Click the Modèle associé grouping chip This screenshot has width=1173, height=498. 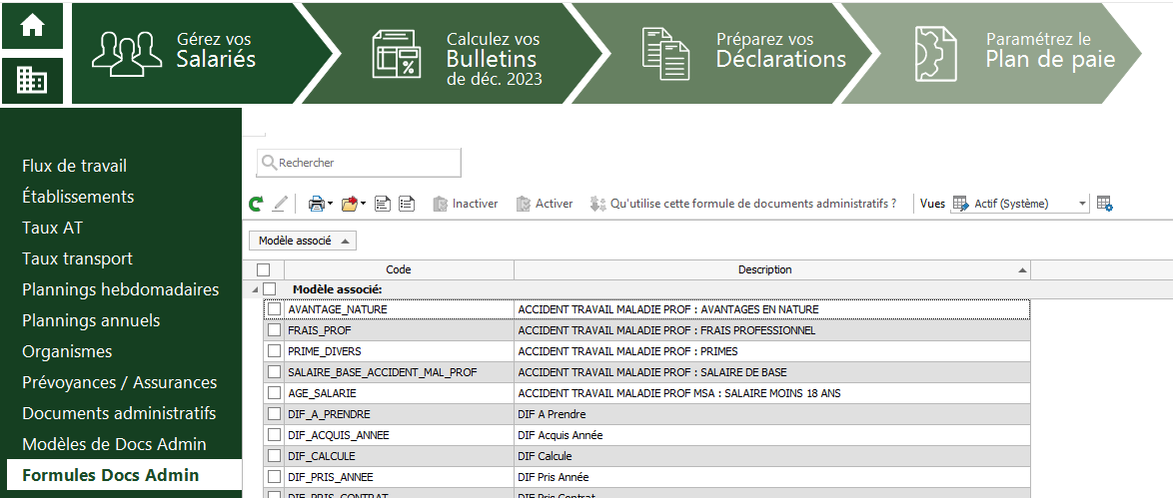pos(303,241)
